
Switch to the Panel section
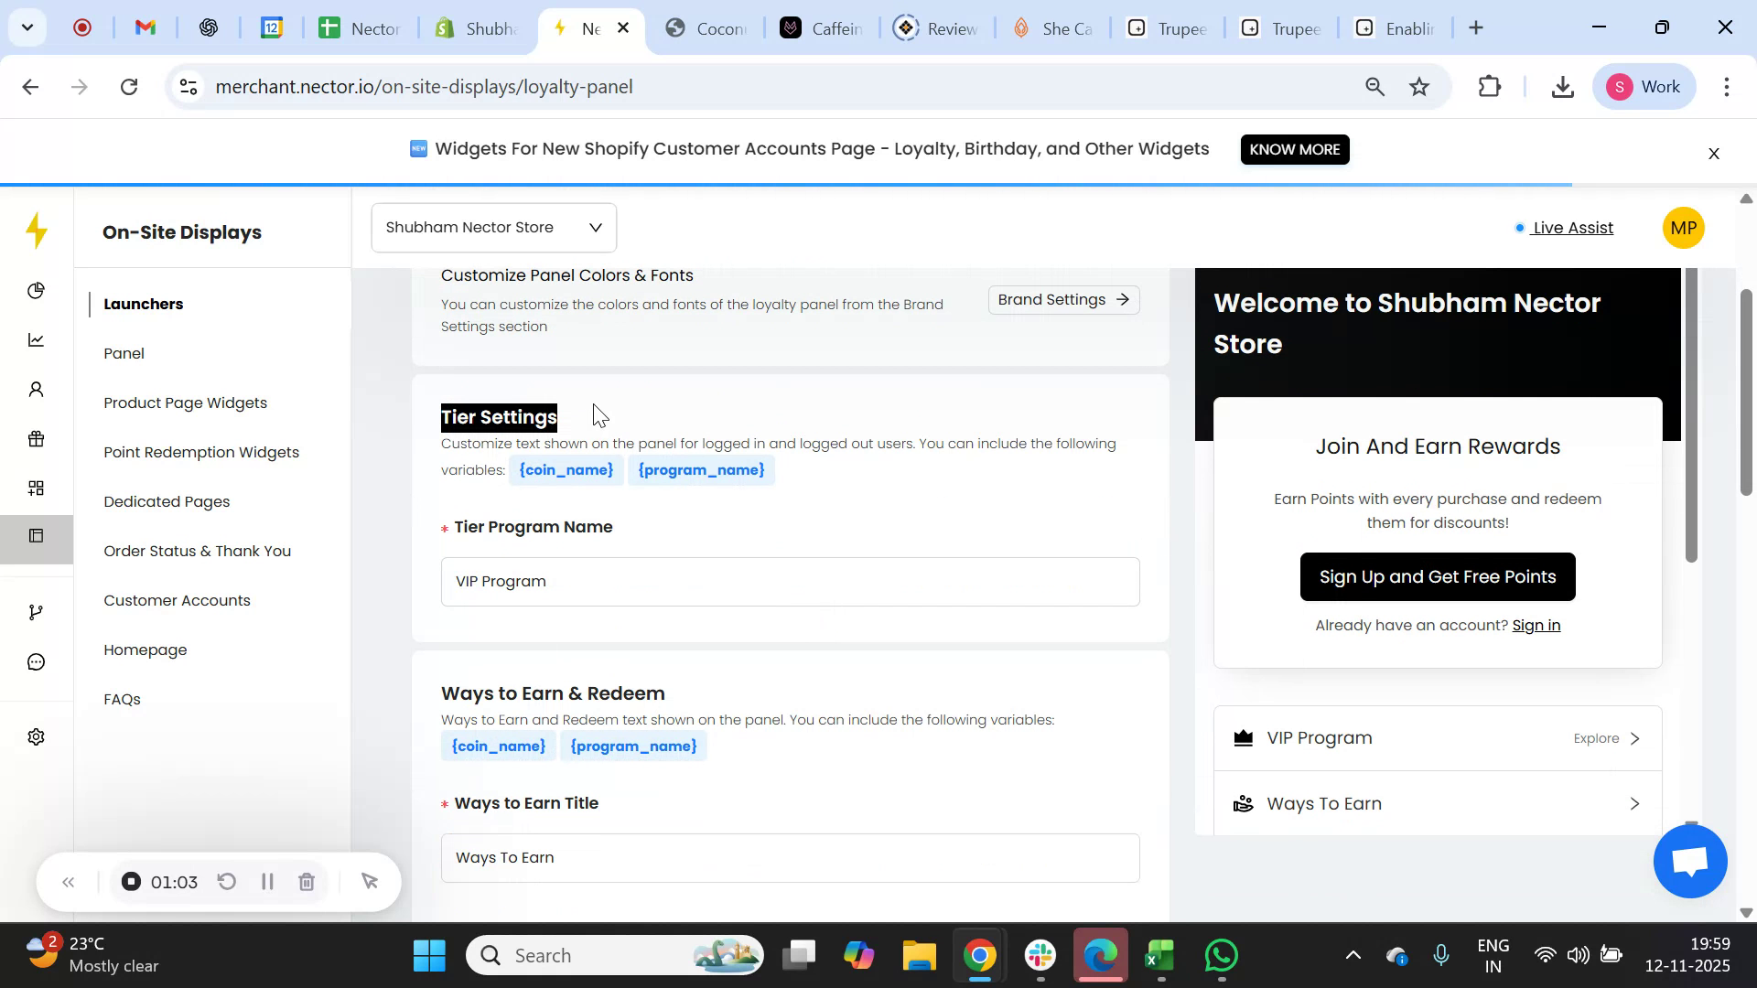point(124,353)
